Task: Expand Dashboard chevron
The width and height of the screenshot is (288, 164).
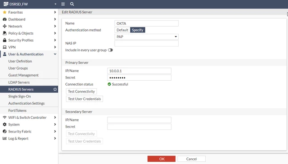Action: coord(55,19)
